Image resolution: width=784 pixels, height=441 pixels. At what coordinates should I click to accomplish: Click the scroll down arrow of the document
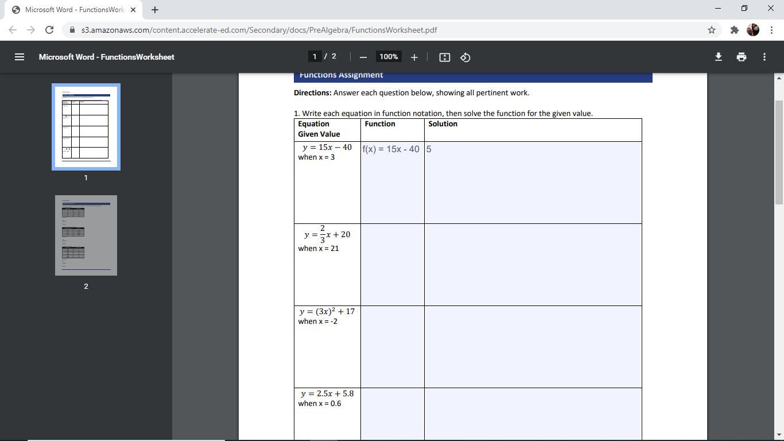point(779,435)
